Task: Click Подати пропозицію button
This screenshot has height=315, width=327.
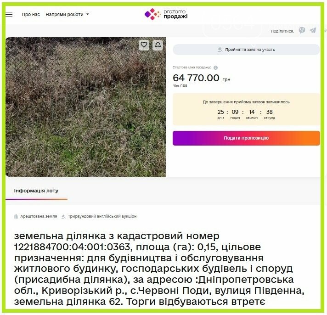Action: pos(246,138)
